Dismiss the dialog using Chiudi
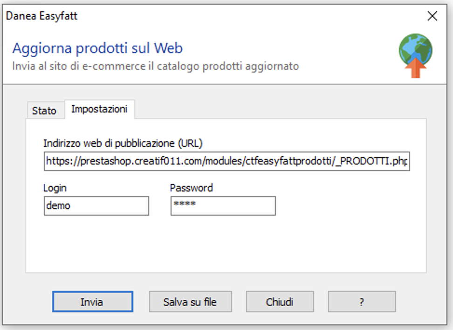 280,302
